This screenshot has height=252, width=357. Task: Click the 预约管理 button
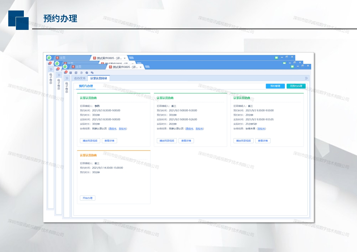(x=275, y=86)
